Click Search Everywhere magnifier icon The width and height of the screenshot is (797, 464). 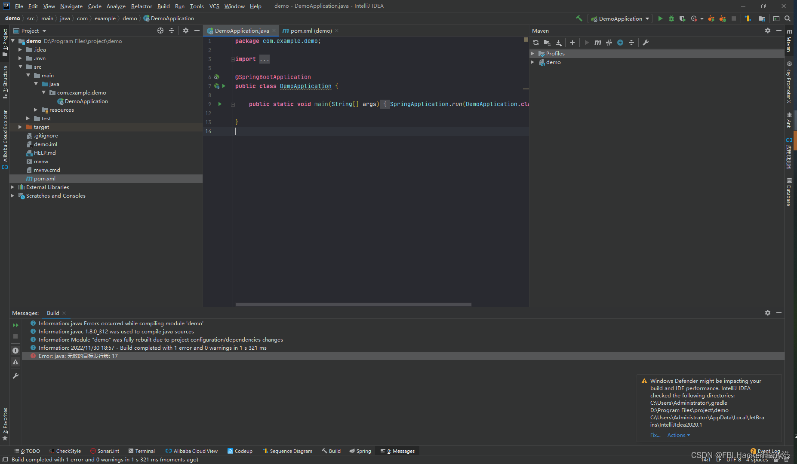pyautogui.click(x=788, y=18)
